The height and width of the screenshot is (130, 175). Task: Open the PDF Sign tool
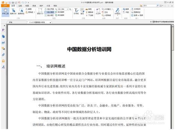(x=118, y=12)
